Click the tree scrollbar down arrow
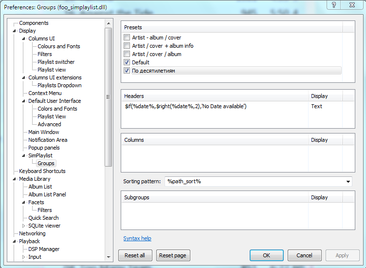366x268 pixels. tap(109, 257)
